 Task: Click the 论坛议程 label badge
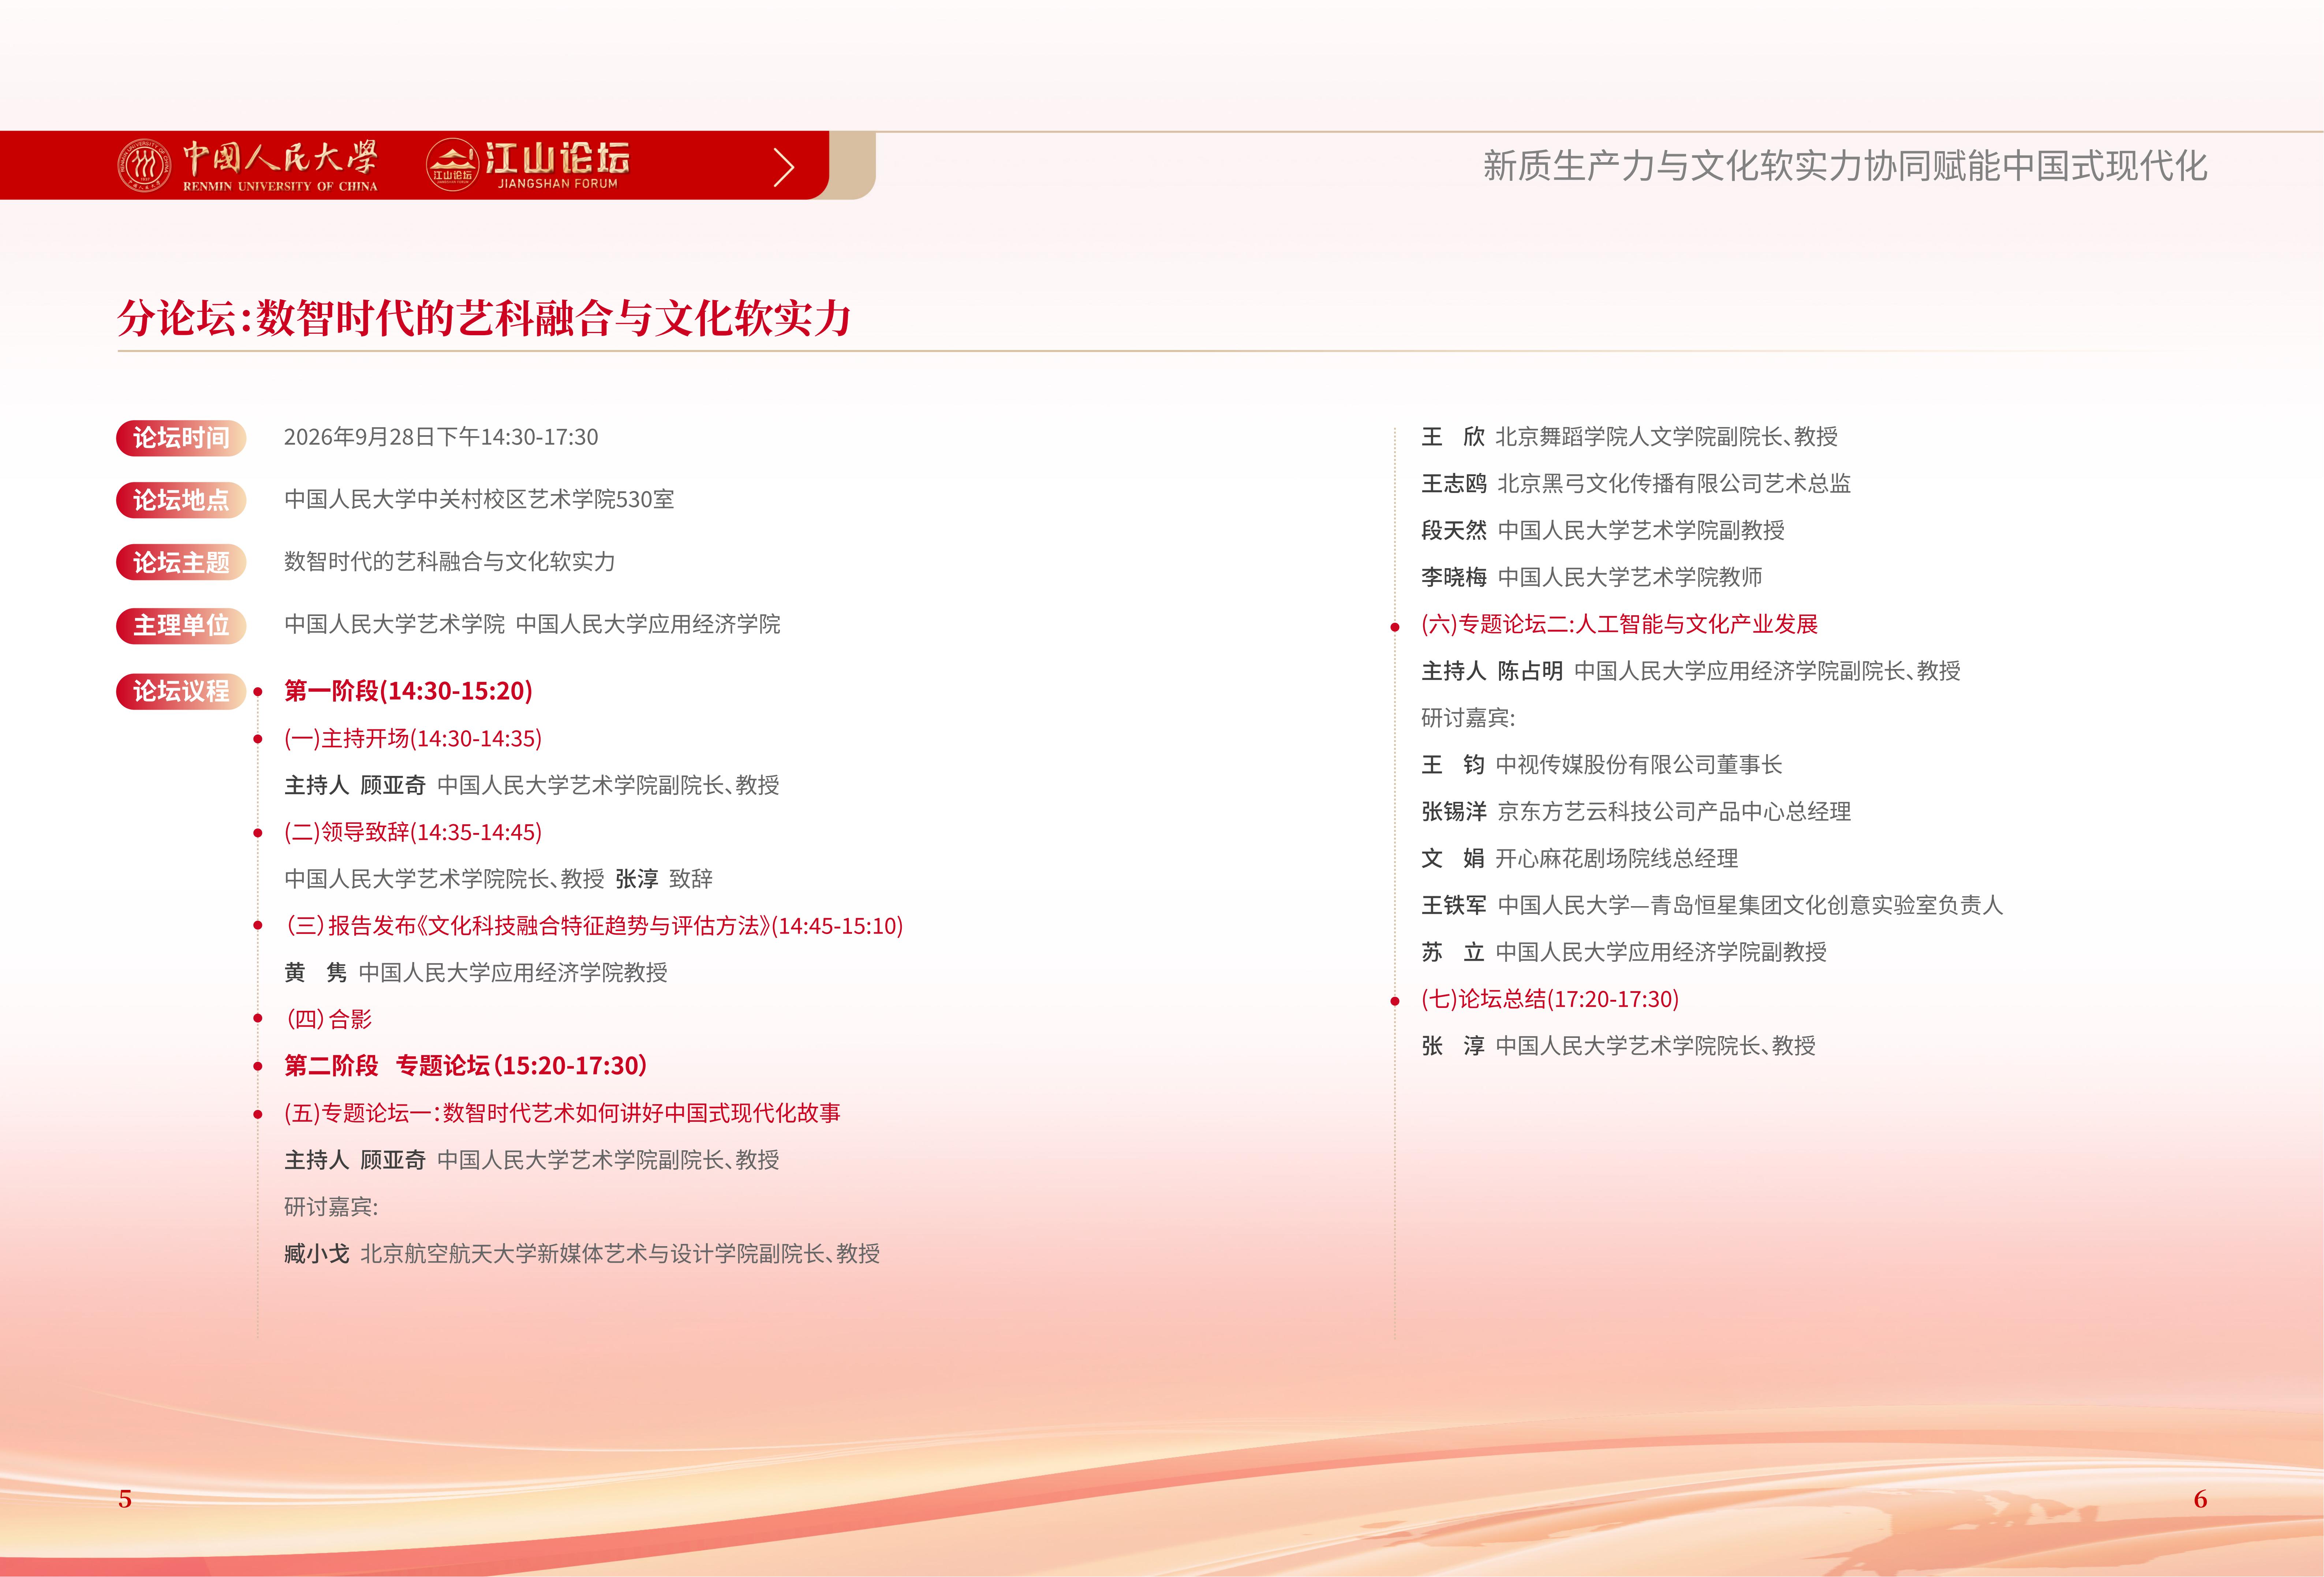pos(181,691)
